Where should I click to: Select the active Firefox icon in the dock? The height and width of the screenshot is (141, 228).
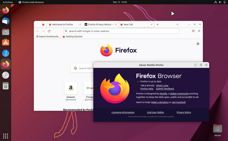pos(5,64)
